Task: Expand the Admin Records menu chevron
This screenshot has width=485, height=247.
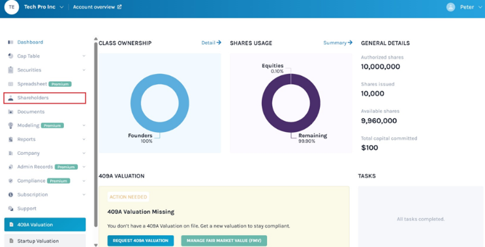Action: click(84, 167)
